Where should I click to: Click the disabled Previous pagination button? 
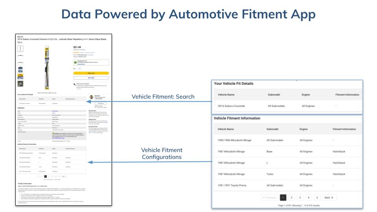pyautogui.click(x=270, y=197)
